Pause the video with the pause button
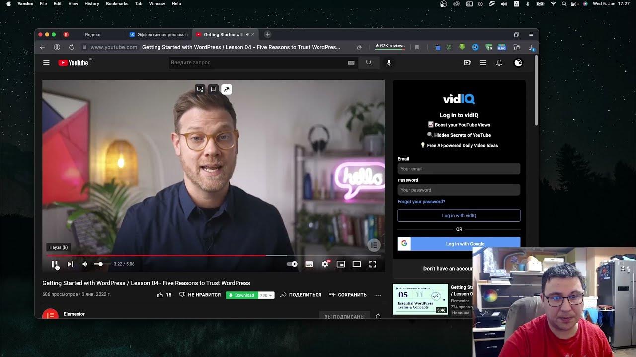This screenshot has width=636, height=357. pyautogui.click(x=55, y=264)
